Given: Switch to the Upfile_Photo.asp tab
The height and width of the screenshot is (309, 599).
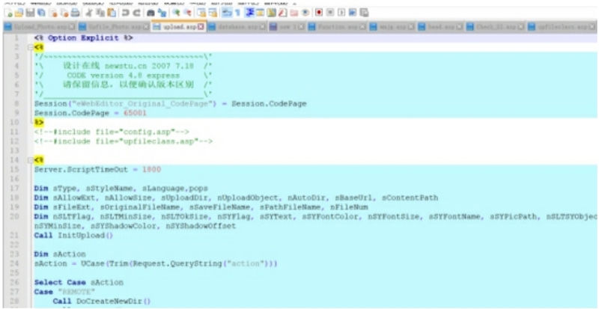Looking at the screenshot, I should click(114, 27).
